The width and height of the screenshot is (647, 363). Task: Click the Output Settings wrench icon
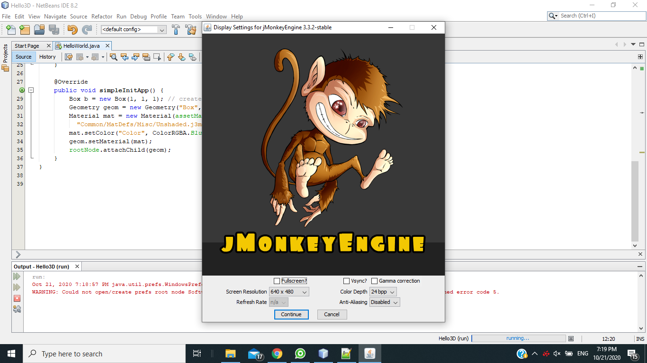pos(17,309)
